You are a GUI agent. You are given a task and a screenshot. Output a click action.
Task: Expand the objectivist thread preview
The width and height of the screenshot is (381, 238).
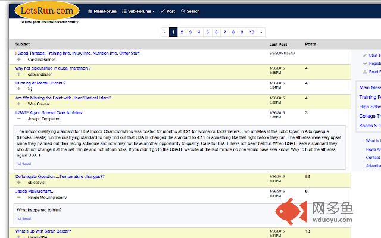tap(19, 182)
